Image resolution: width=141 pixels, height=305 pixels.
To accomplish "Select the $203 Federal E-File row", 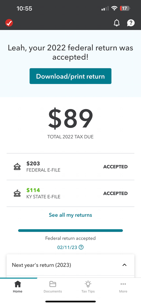I will [70, 167].
